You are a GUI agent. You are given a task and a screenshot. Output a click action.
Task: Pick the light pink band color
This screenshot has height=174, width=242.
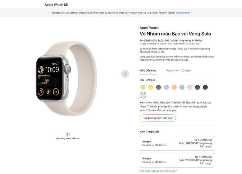coord(190,87)
